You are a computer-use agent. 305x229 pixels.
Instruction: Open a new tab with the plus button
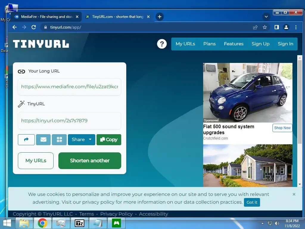tap(160, 17)
